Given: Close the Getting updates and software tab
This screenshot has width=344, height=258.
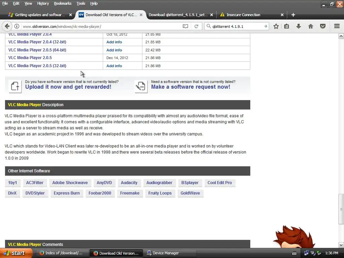Looking at the screenshot, I should pos(71,15).
